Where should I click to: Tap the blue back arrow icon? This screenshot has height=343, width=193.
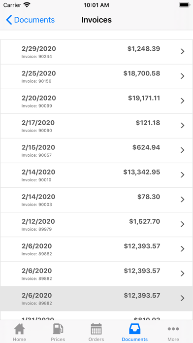click(x=9, y=20)
